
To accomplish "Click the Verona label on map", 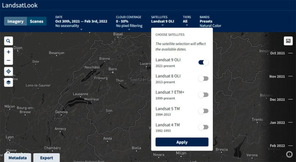I will pos(252,155).
